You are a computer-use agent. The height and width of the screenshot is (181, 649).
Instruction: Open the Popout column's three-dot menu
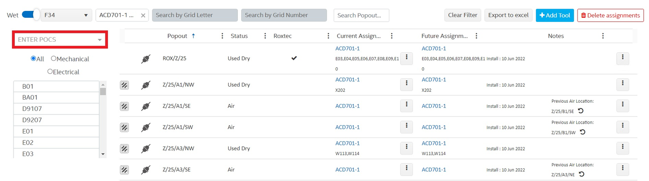(223, 36)
